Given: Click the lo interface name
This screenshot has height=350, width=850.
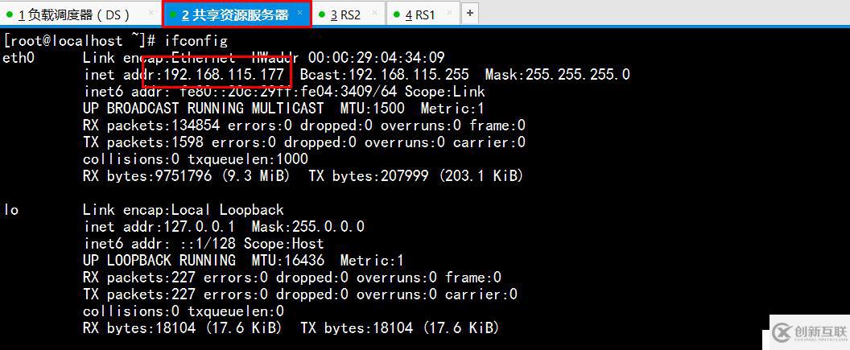Looking at the screenshot, I should (10, 210).
